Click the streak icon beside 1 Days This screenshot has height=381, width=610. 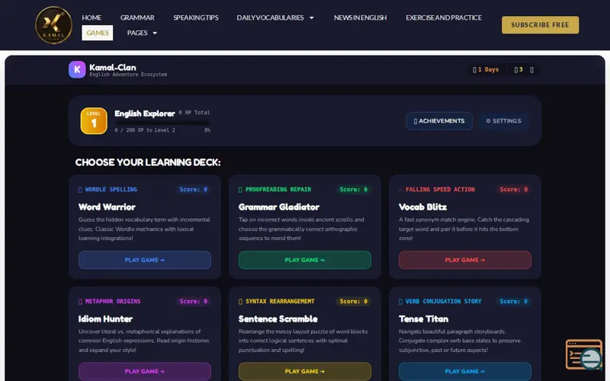pos(474,70)
